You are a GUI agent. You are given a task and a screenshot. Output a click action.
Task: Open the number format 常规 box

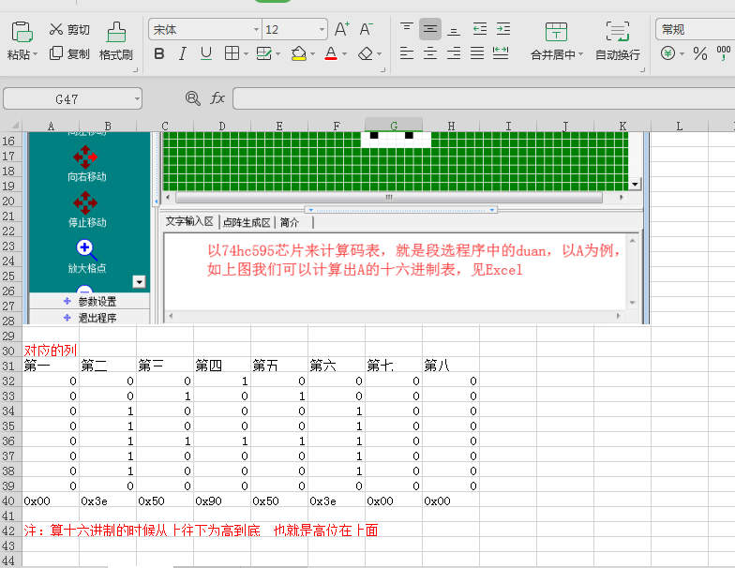[696, 30]
